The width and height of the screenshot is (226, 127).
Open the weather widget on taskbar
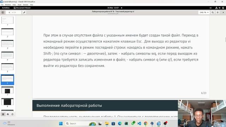9,123
